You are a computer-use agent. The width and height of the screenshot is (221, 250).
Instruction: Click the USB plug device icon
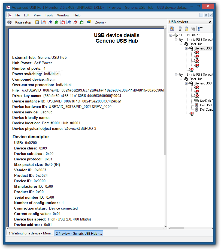click(180, 29)
